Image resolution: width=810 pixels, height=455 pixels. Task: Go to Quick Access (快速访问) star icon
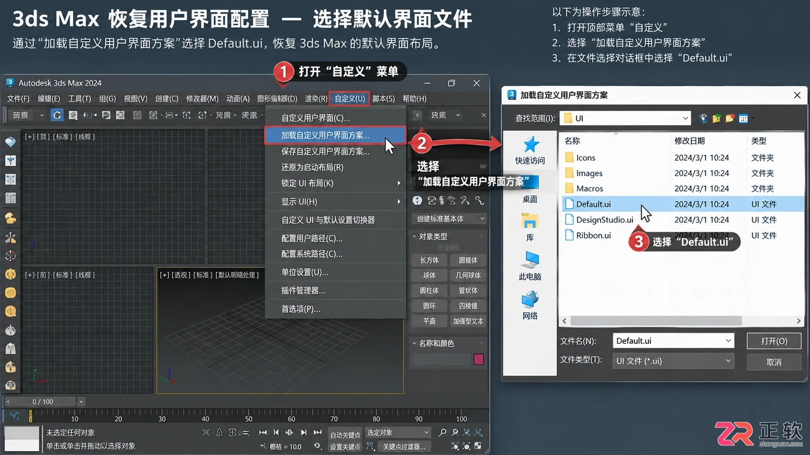(530, 145)
